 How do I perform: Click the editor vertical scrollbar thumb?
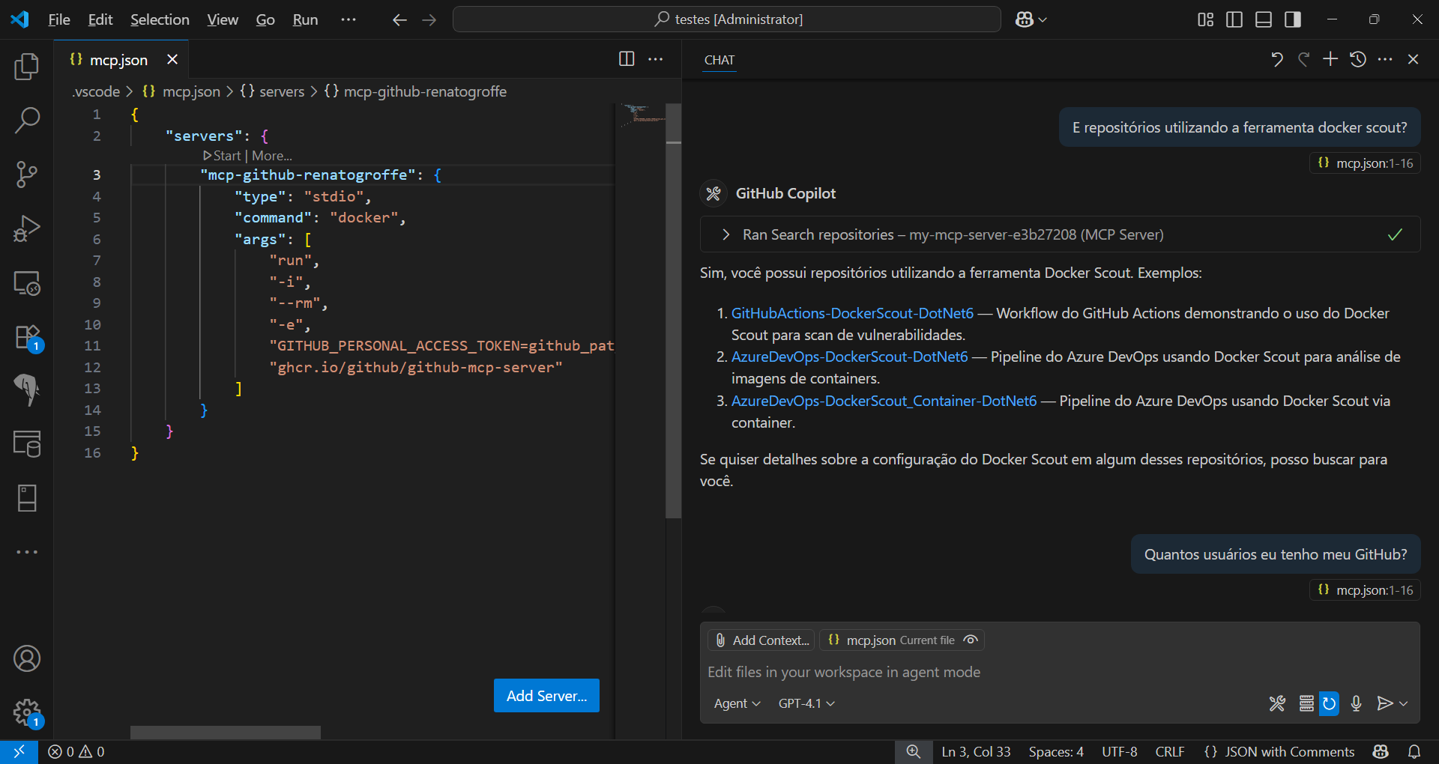[x=673, y=311]
